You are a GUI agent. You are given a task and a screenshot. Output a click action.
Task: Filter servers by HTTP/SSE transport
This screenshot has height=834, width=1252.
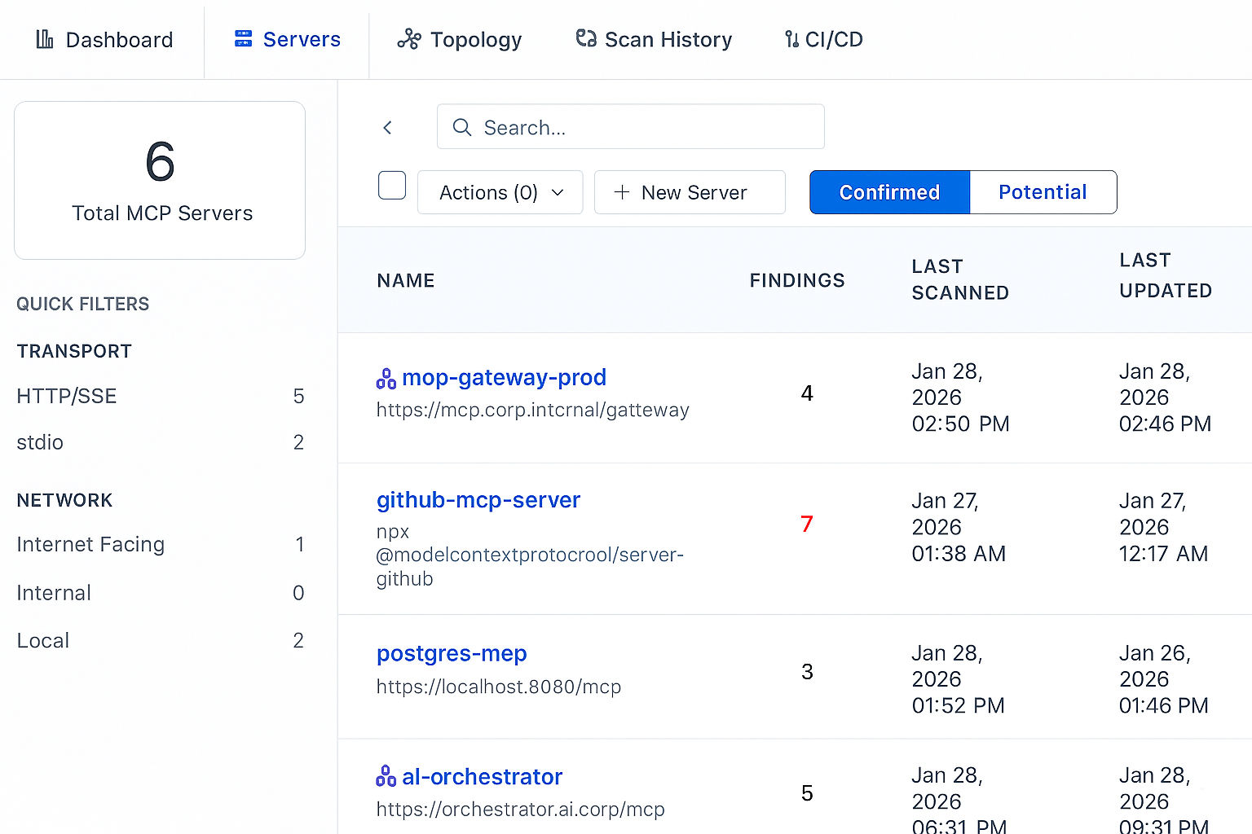[67, 396]
